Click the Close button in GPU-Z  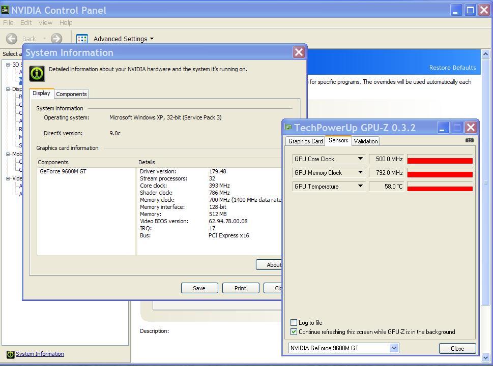tap(457, 348)
